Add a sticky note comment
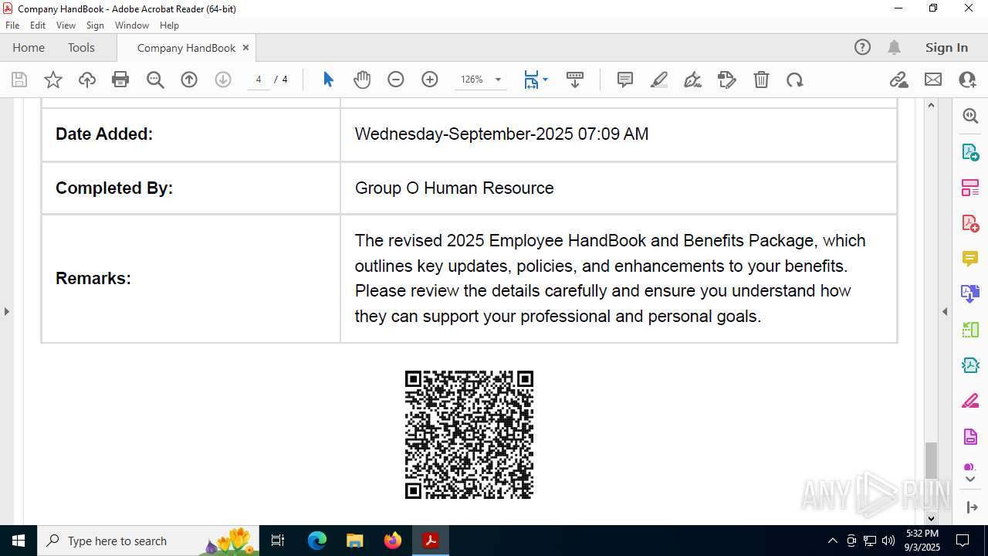Screen dimensions: 988x556 click(x=625, y=80)
